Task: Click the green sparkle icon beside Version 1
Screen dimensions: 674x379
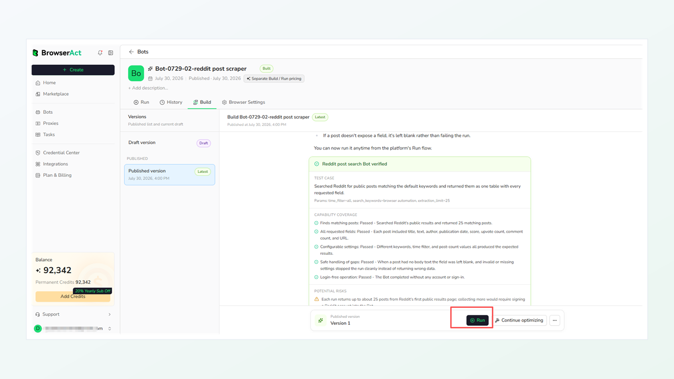Action: (x=320, y=320)
